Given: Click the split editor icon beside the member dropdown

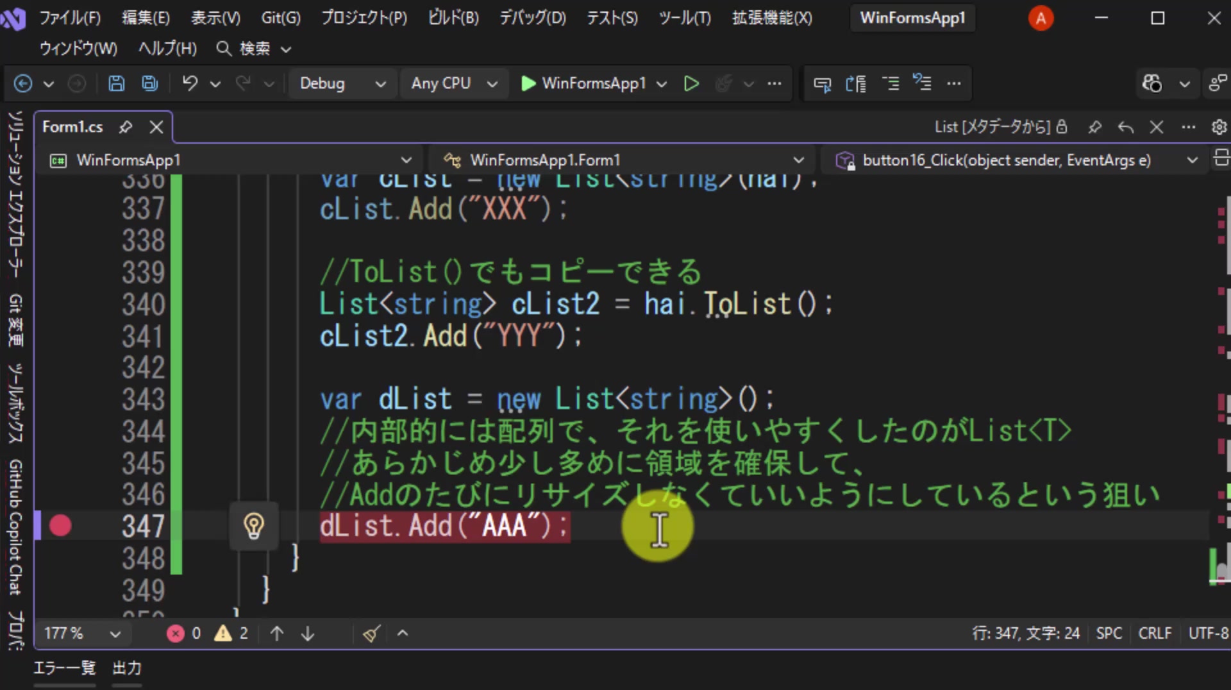Looking at the screenshot, I should (1221, 158).
